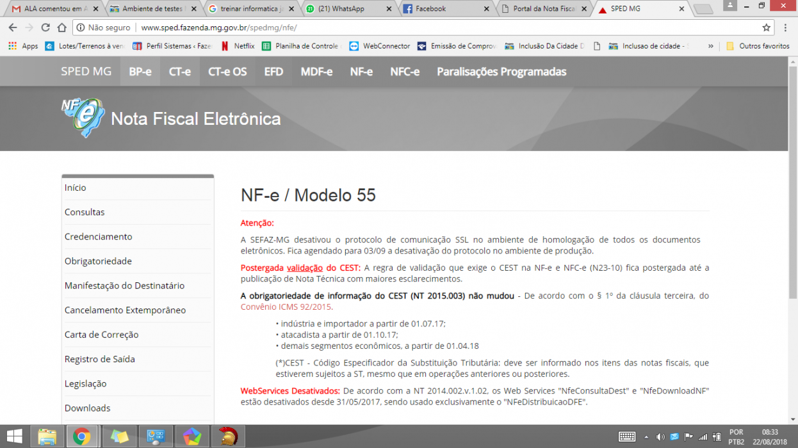Open the Inclusao de cidade bookmark
The width and height of the screenshot is (798, 448).
click(x=648, y=46)
